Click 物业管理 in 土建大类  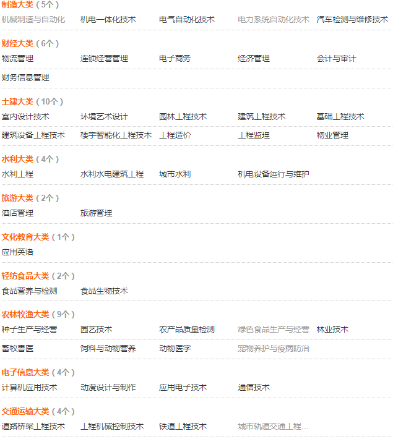coord(332,135)
